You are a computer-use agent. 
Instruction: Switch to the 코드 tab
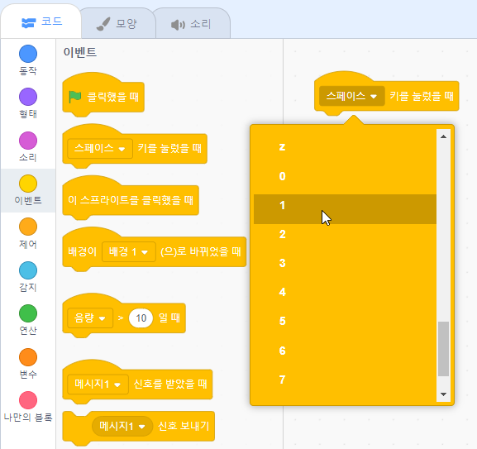[41, 21]
